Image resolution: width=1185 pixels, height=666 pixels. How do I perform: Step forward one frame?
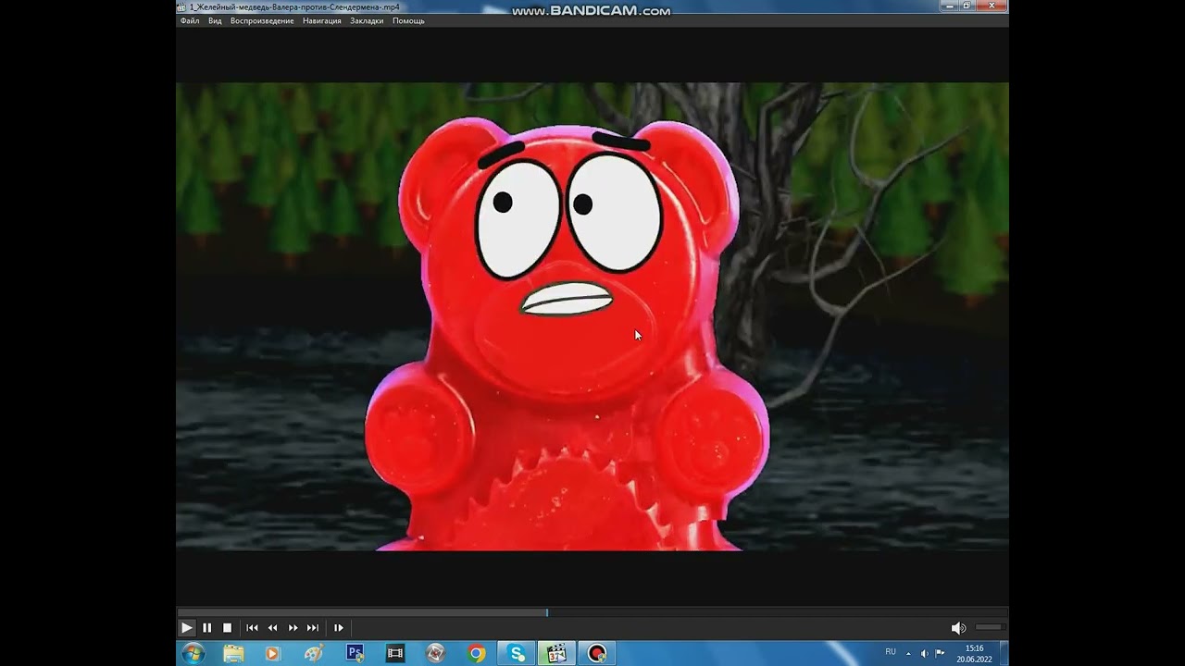(x=338, y=627)
